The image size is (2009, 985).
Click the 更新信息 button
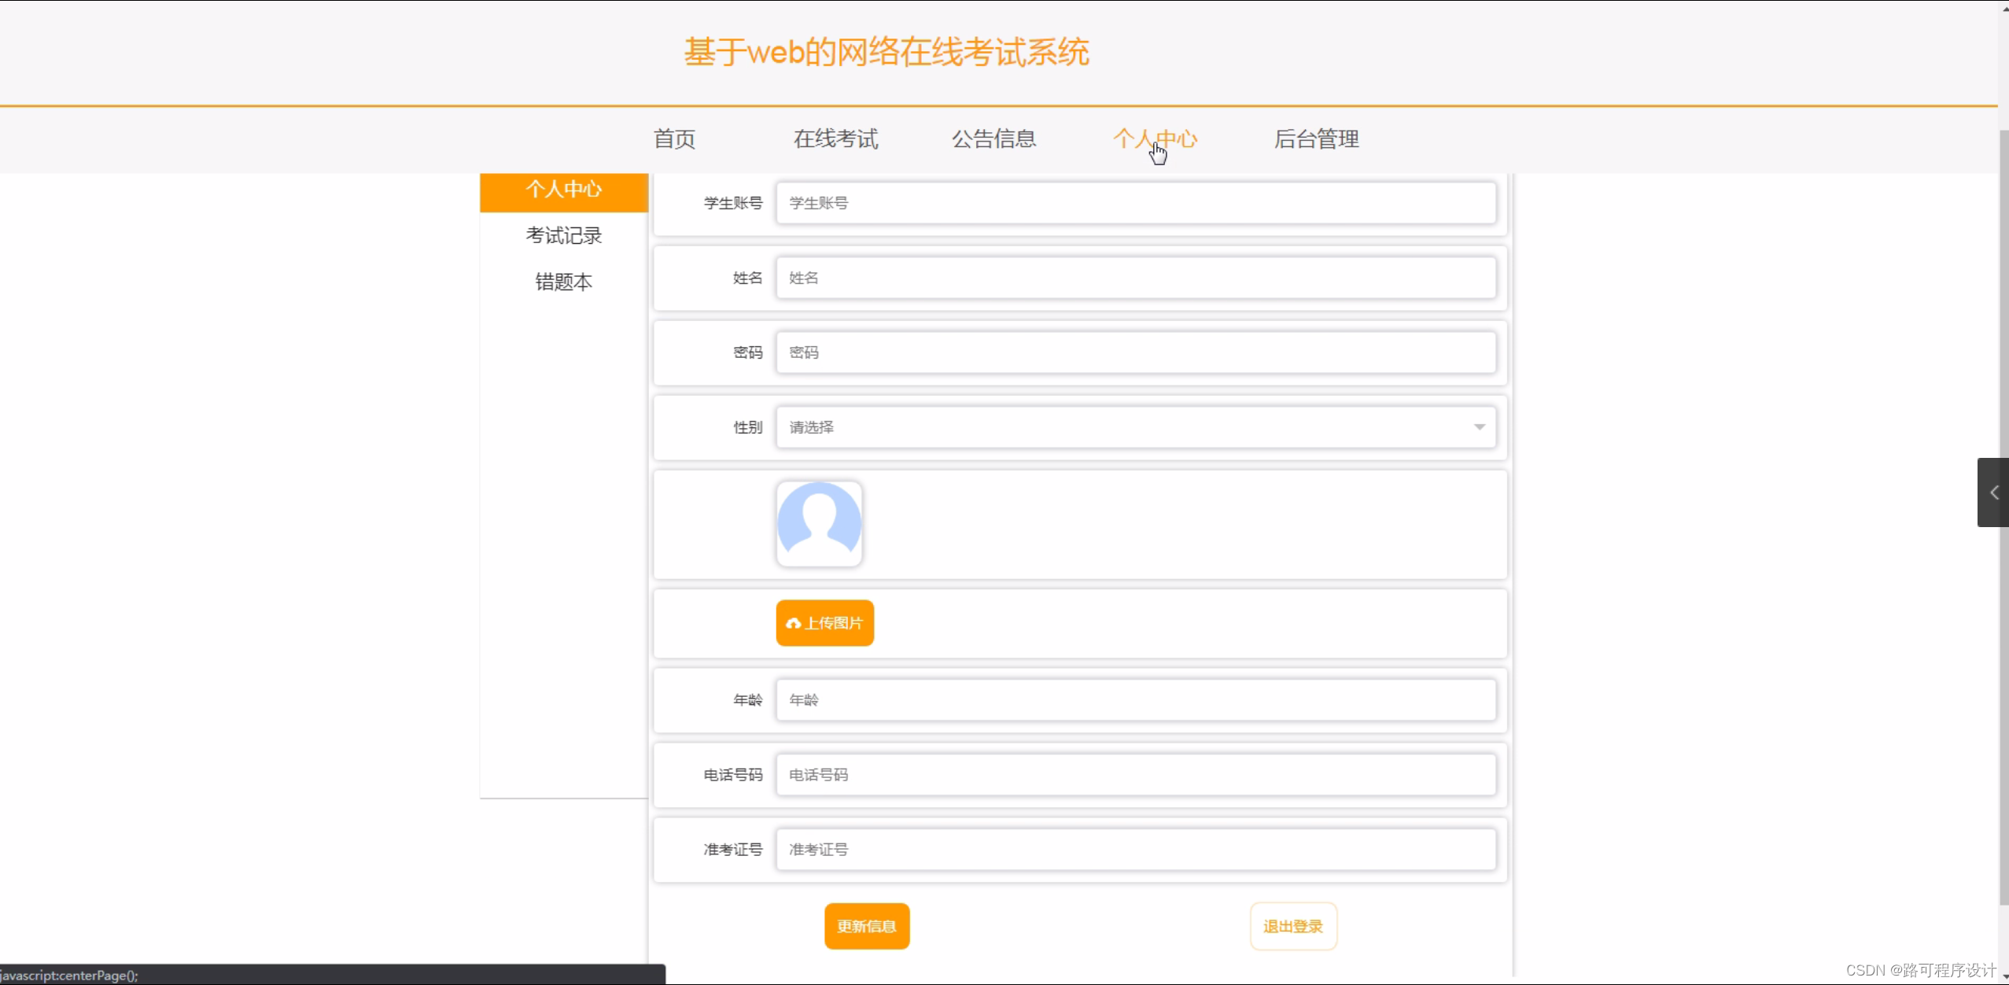pyautogui.click(x=867, y=926)
